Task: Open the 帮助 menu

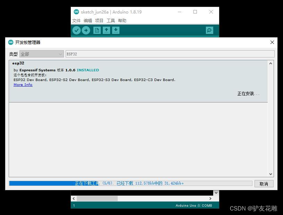Action: (x=122, y=20)
